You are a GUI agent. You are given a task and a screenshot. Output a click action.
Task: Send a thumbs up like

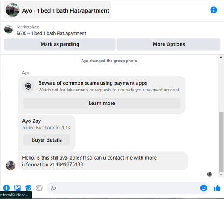point(217,188)
